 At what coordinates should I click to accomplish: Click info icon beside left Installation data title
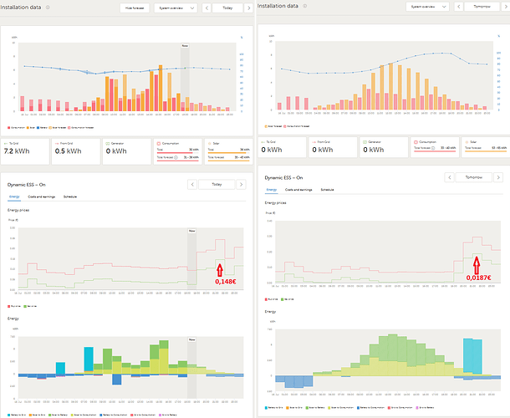(48, 8)
